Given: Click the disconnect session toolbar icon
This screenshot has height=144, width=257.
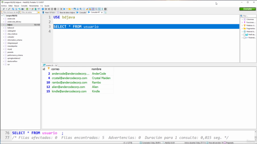Looking at the screenshot, I should 9,9.
